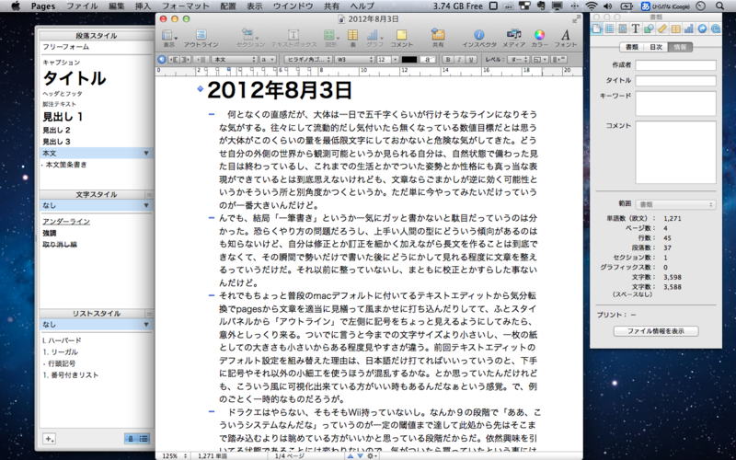This screenshot has height=460, width=736.
Task: Open the 表示 view dropdown
Action: point(169,38)
